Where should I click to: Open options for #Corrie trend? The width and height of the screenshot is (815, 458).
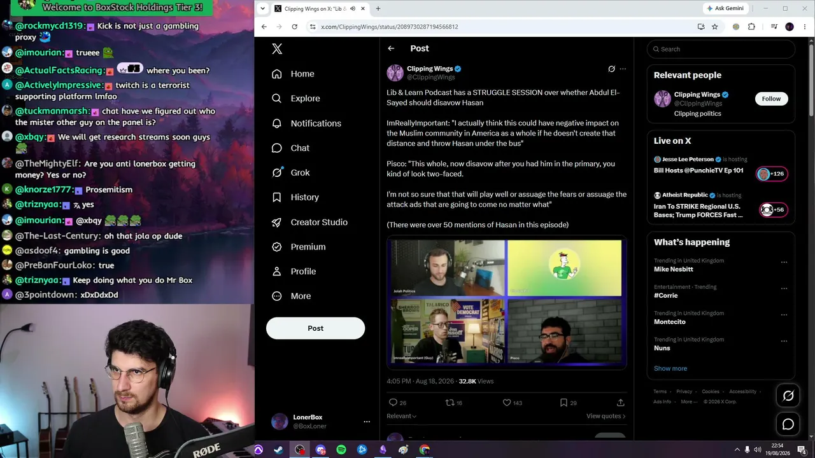(x=784, y=288)
